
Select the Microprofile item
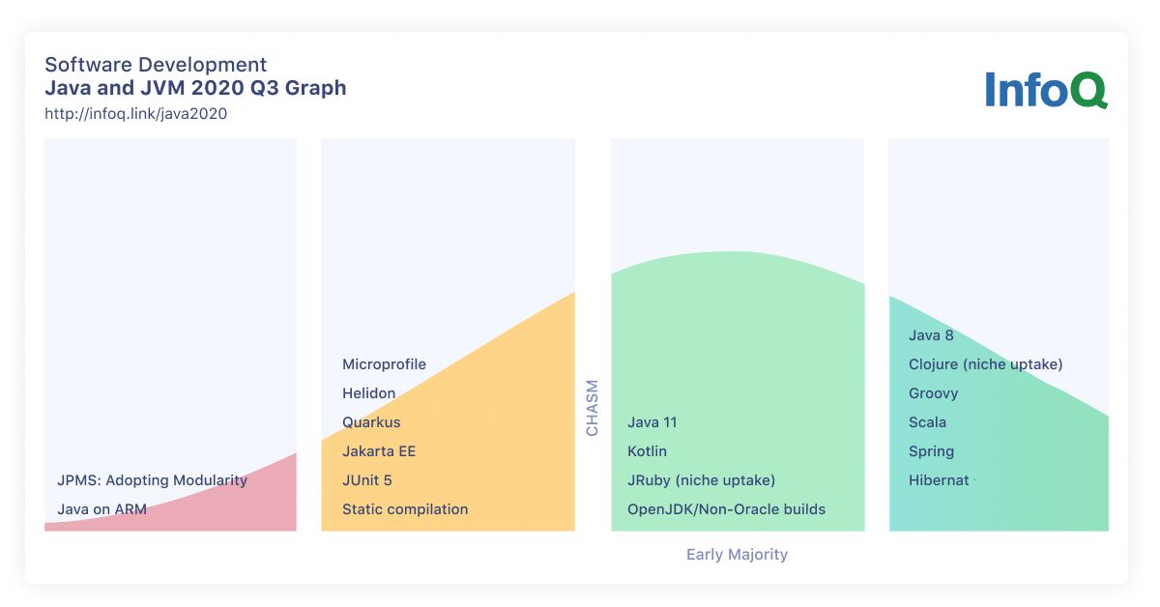[x=384, y=364]
